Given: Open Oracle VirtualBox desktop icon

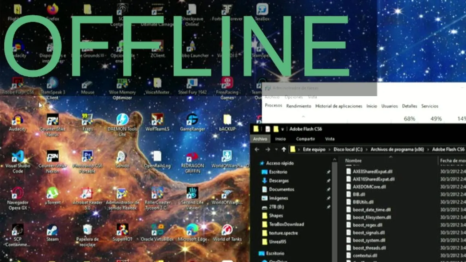Looking at the screenshot, I should pyautogui.click(x=157, y=233).
